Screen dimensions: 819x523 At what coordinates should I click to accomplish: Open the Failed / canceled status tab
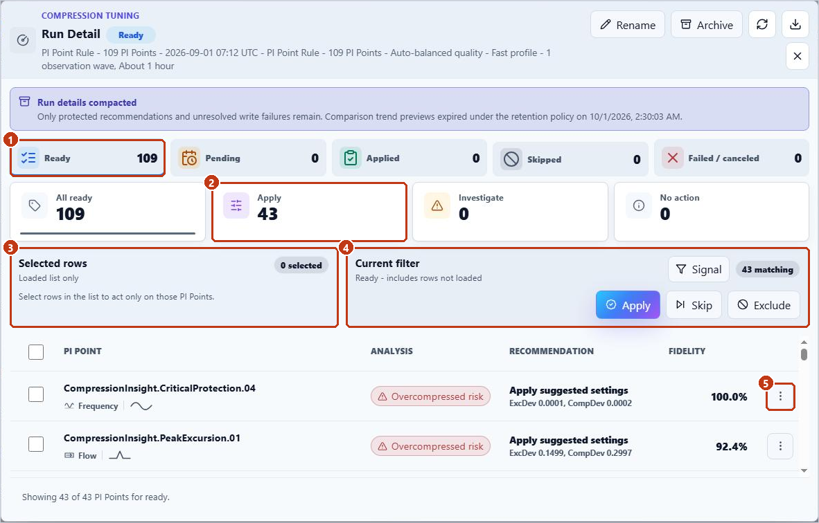(731, 158)
